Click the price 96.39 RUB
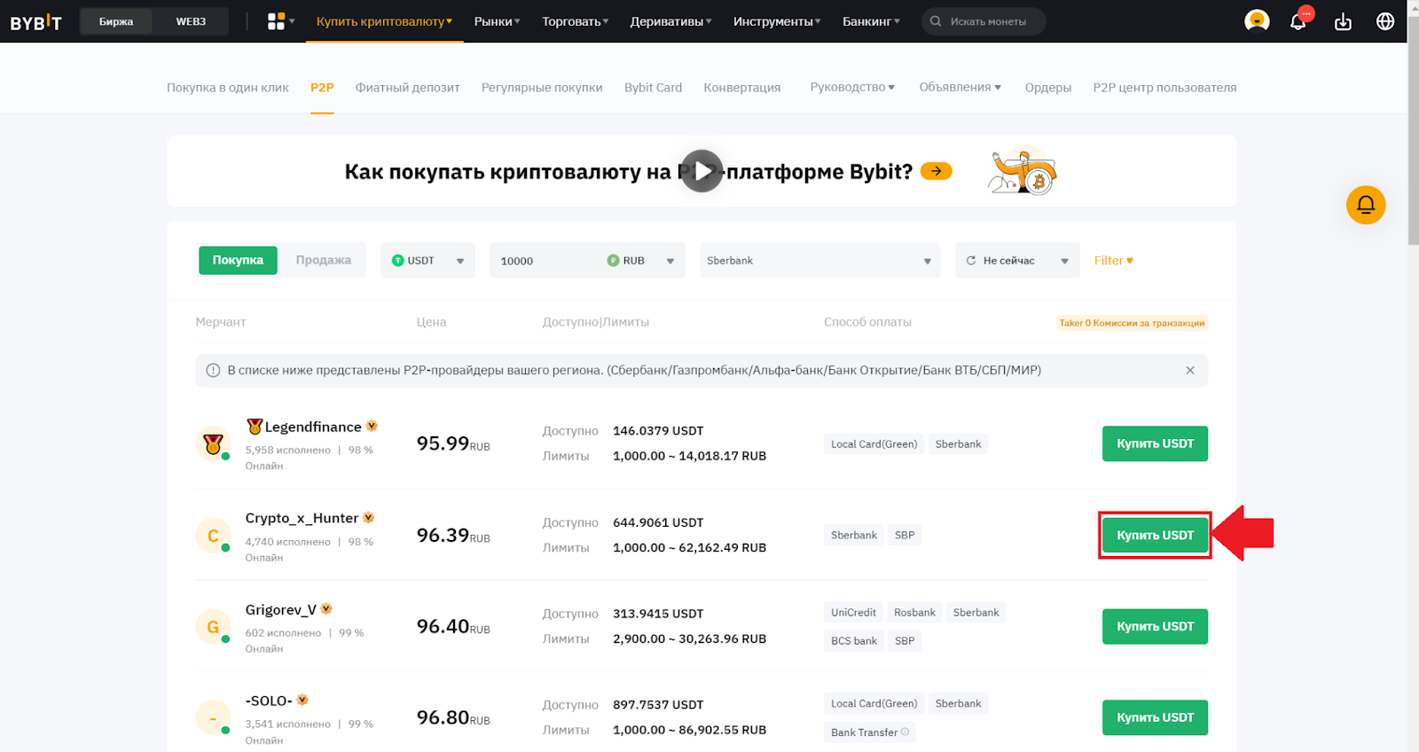This screenshot has height=752, width=1419. tap(453, 536)
